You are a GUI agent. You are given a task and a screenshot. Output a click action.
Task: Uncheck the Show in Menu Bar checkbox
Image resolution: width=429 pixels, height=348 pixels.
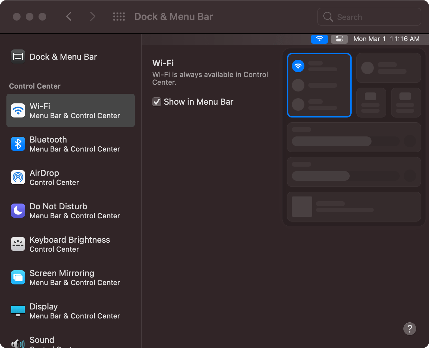[157, 102]
